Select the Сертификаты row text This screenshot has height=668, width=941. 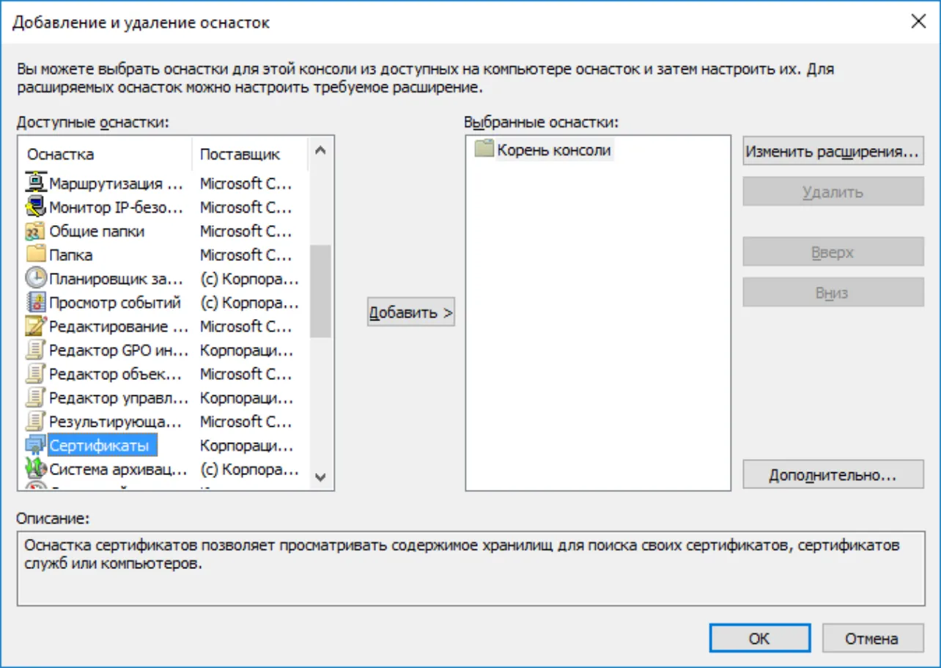[99, 445]
